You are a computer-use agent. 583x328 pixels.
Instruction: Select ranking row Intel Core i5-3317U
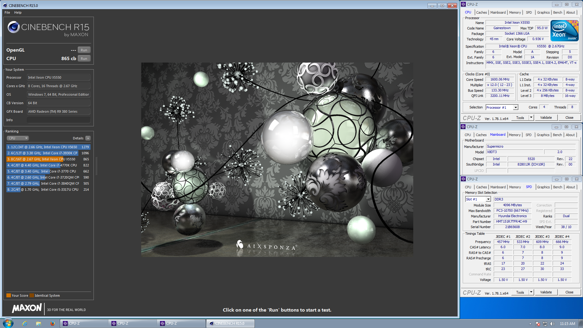(x=48, y=190)
